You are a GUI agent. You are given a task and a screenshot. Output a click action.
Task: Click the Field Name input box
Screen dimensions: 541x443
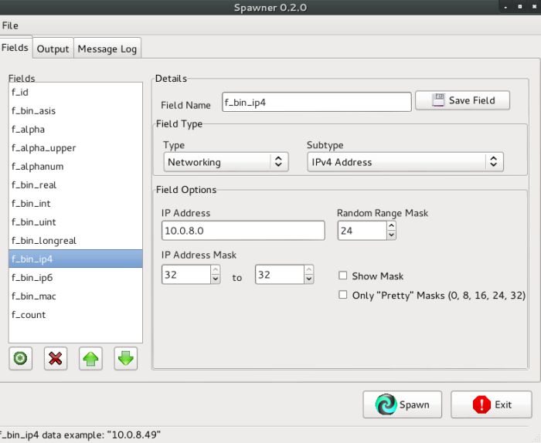point(317,102)
